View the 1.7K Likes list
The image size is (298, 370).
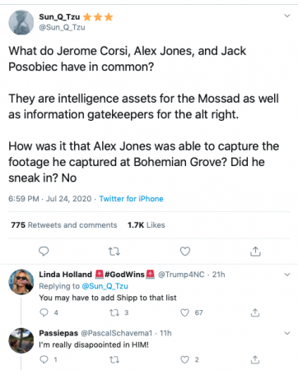click(x=147, y=225)
